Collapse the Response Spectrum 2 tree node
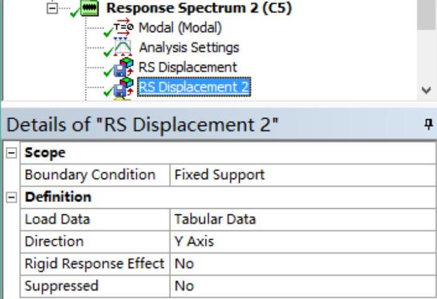 coord(52,9)
